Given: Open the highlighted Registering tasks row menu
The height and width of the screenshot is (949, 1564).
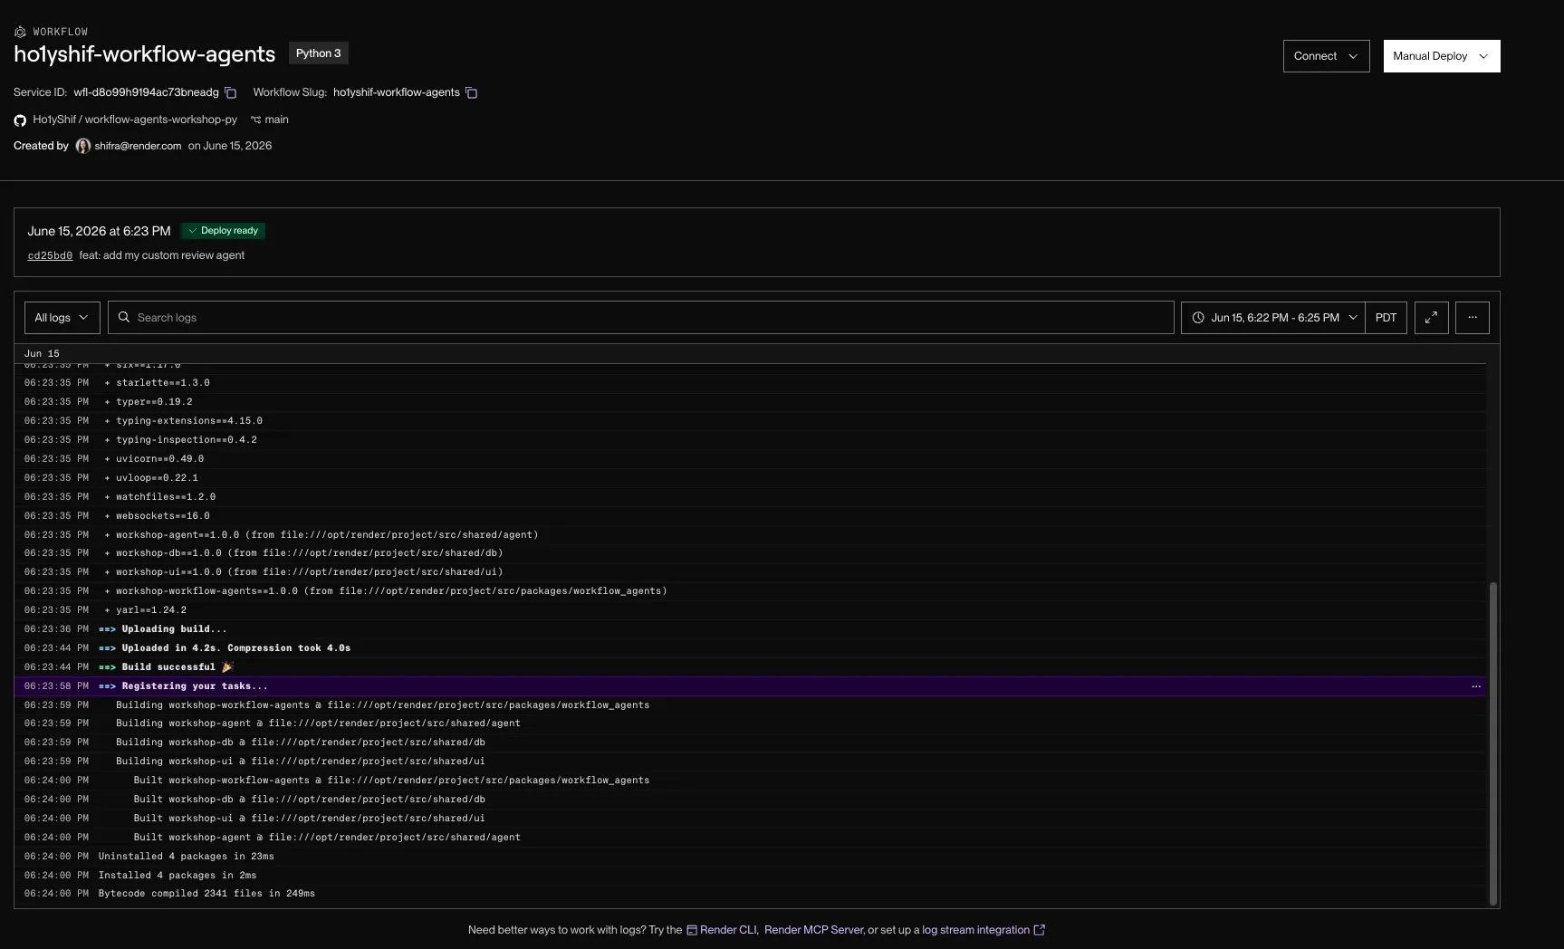Looking at the screenshot, I should coord(1476,686).
